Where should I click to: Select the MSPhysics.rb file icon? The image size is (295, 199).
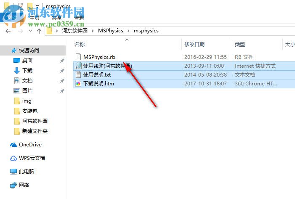point(78,57)
